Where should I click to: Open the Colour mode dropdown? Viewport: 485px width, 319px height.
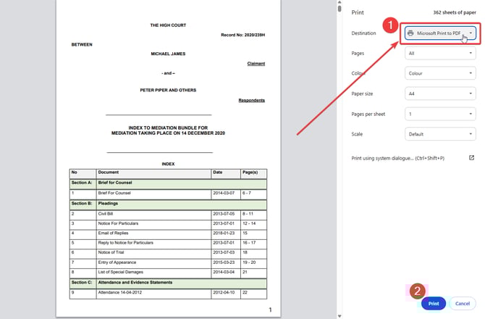point(440,73)
